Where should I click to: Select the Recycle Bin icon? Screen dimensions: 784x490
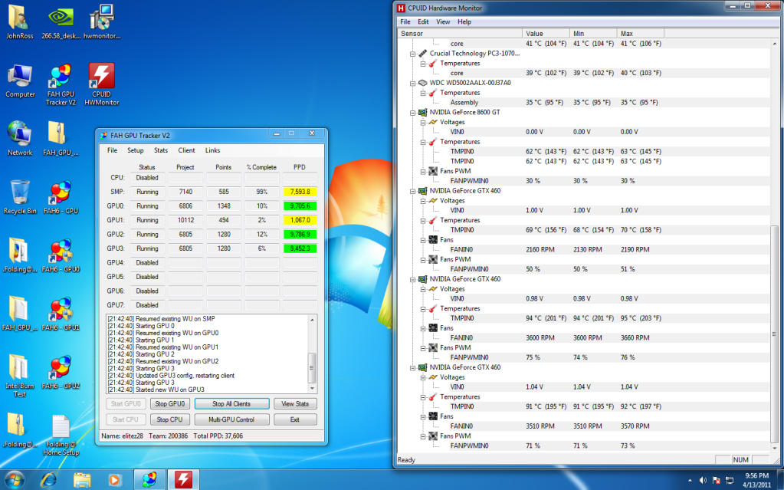point(20,197)
